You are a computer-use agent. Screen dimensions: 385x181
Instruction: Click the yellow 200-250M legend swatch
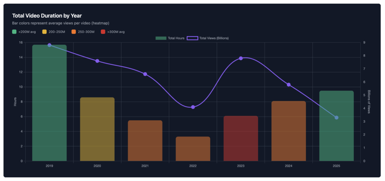pos(45,32)
